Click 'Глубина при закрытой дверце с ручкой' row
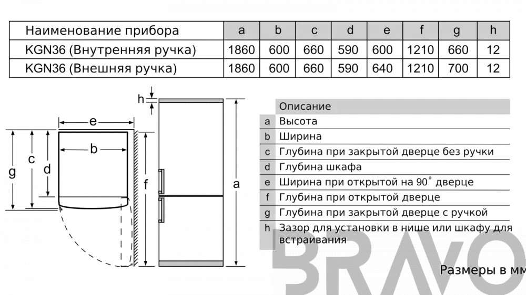The height and width of the screenshot is (295, 526). pos(385,212)
